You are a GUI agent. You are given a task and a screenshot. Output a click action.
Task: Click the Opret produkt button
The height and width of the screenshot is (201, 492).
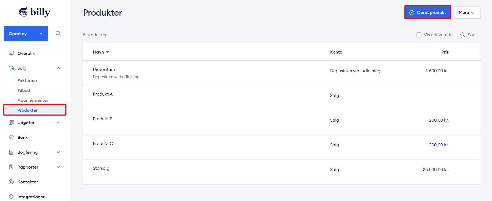click(x=428, y=12)
